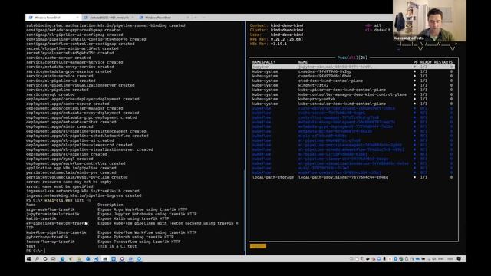The width and height of the screenshot is (491, 276).
Task: Click kubeflow-pipelines-traefik list entry
Action: tap(56, 232)
